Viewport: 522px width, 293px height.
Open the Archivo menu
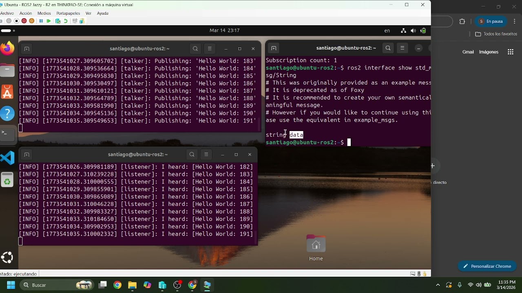(7, 13)
